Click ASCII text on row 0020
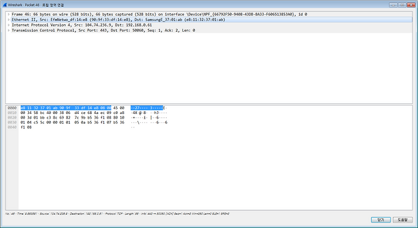This screenshot has height=228, width=418. click(x=149, y=117)
